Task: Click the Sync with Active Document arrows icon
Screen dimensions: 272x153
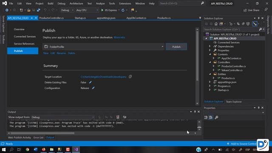Action: click(238, 24)
